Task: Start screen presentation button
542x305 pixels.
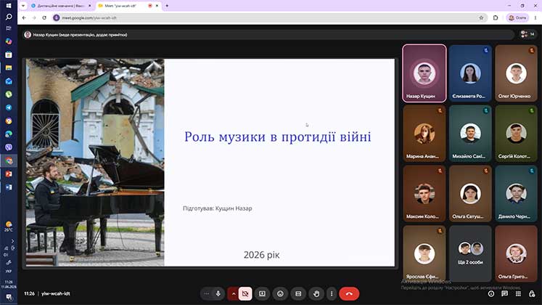Action: (263, 293)
